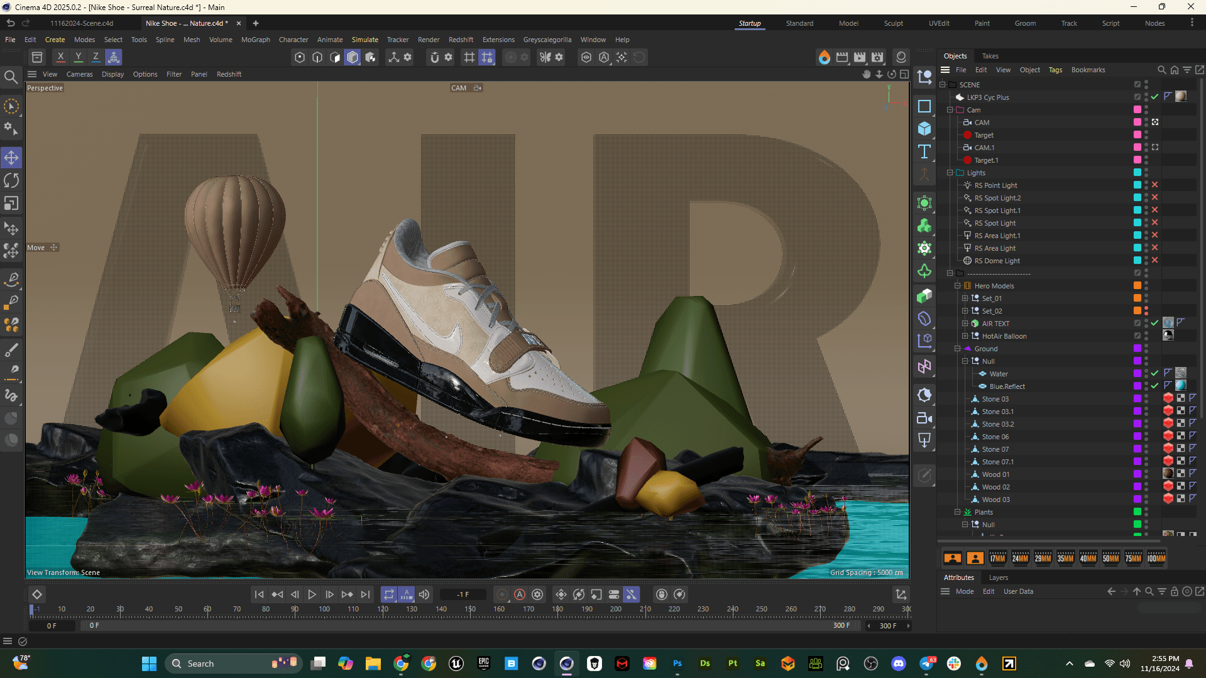Collapse the Lights group
This screenshot has height=678, width=1206.
coord(950,173)
